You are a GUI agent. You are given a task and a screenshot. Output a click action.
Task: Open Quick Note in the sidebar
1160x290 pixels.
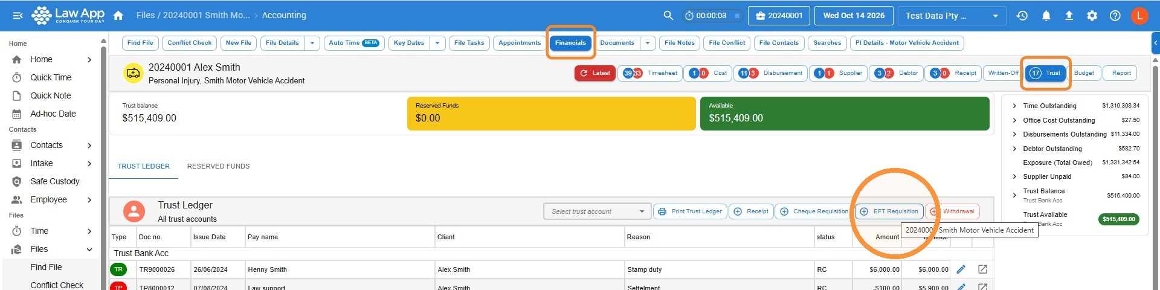coord(51,95)
